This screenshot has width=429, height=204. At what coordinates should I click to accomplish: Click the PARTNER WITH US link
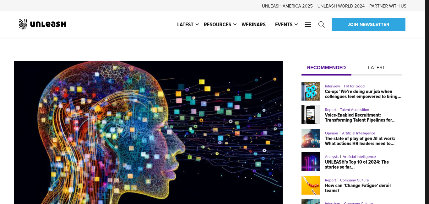click(x=388, y=6)
